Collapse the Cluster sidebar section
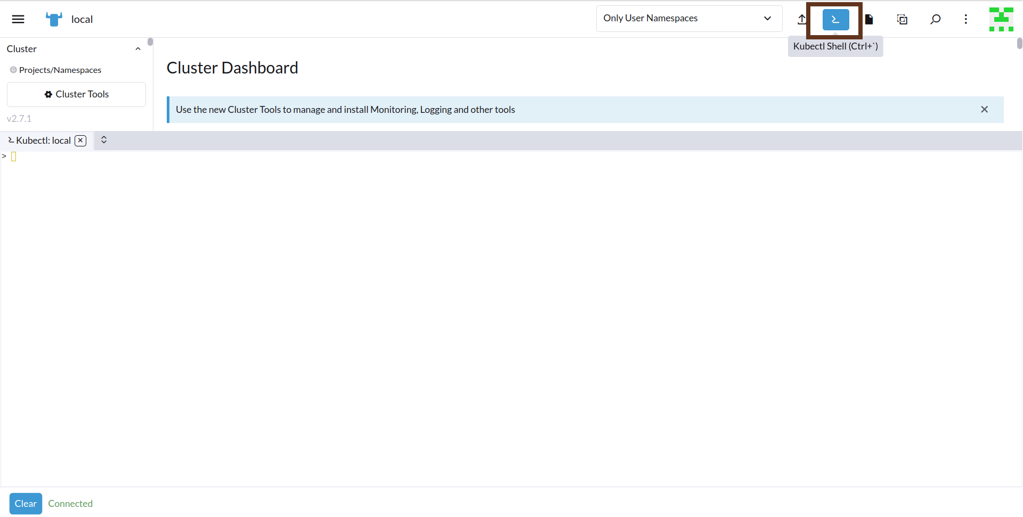 point(138,49)
